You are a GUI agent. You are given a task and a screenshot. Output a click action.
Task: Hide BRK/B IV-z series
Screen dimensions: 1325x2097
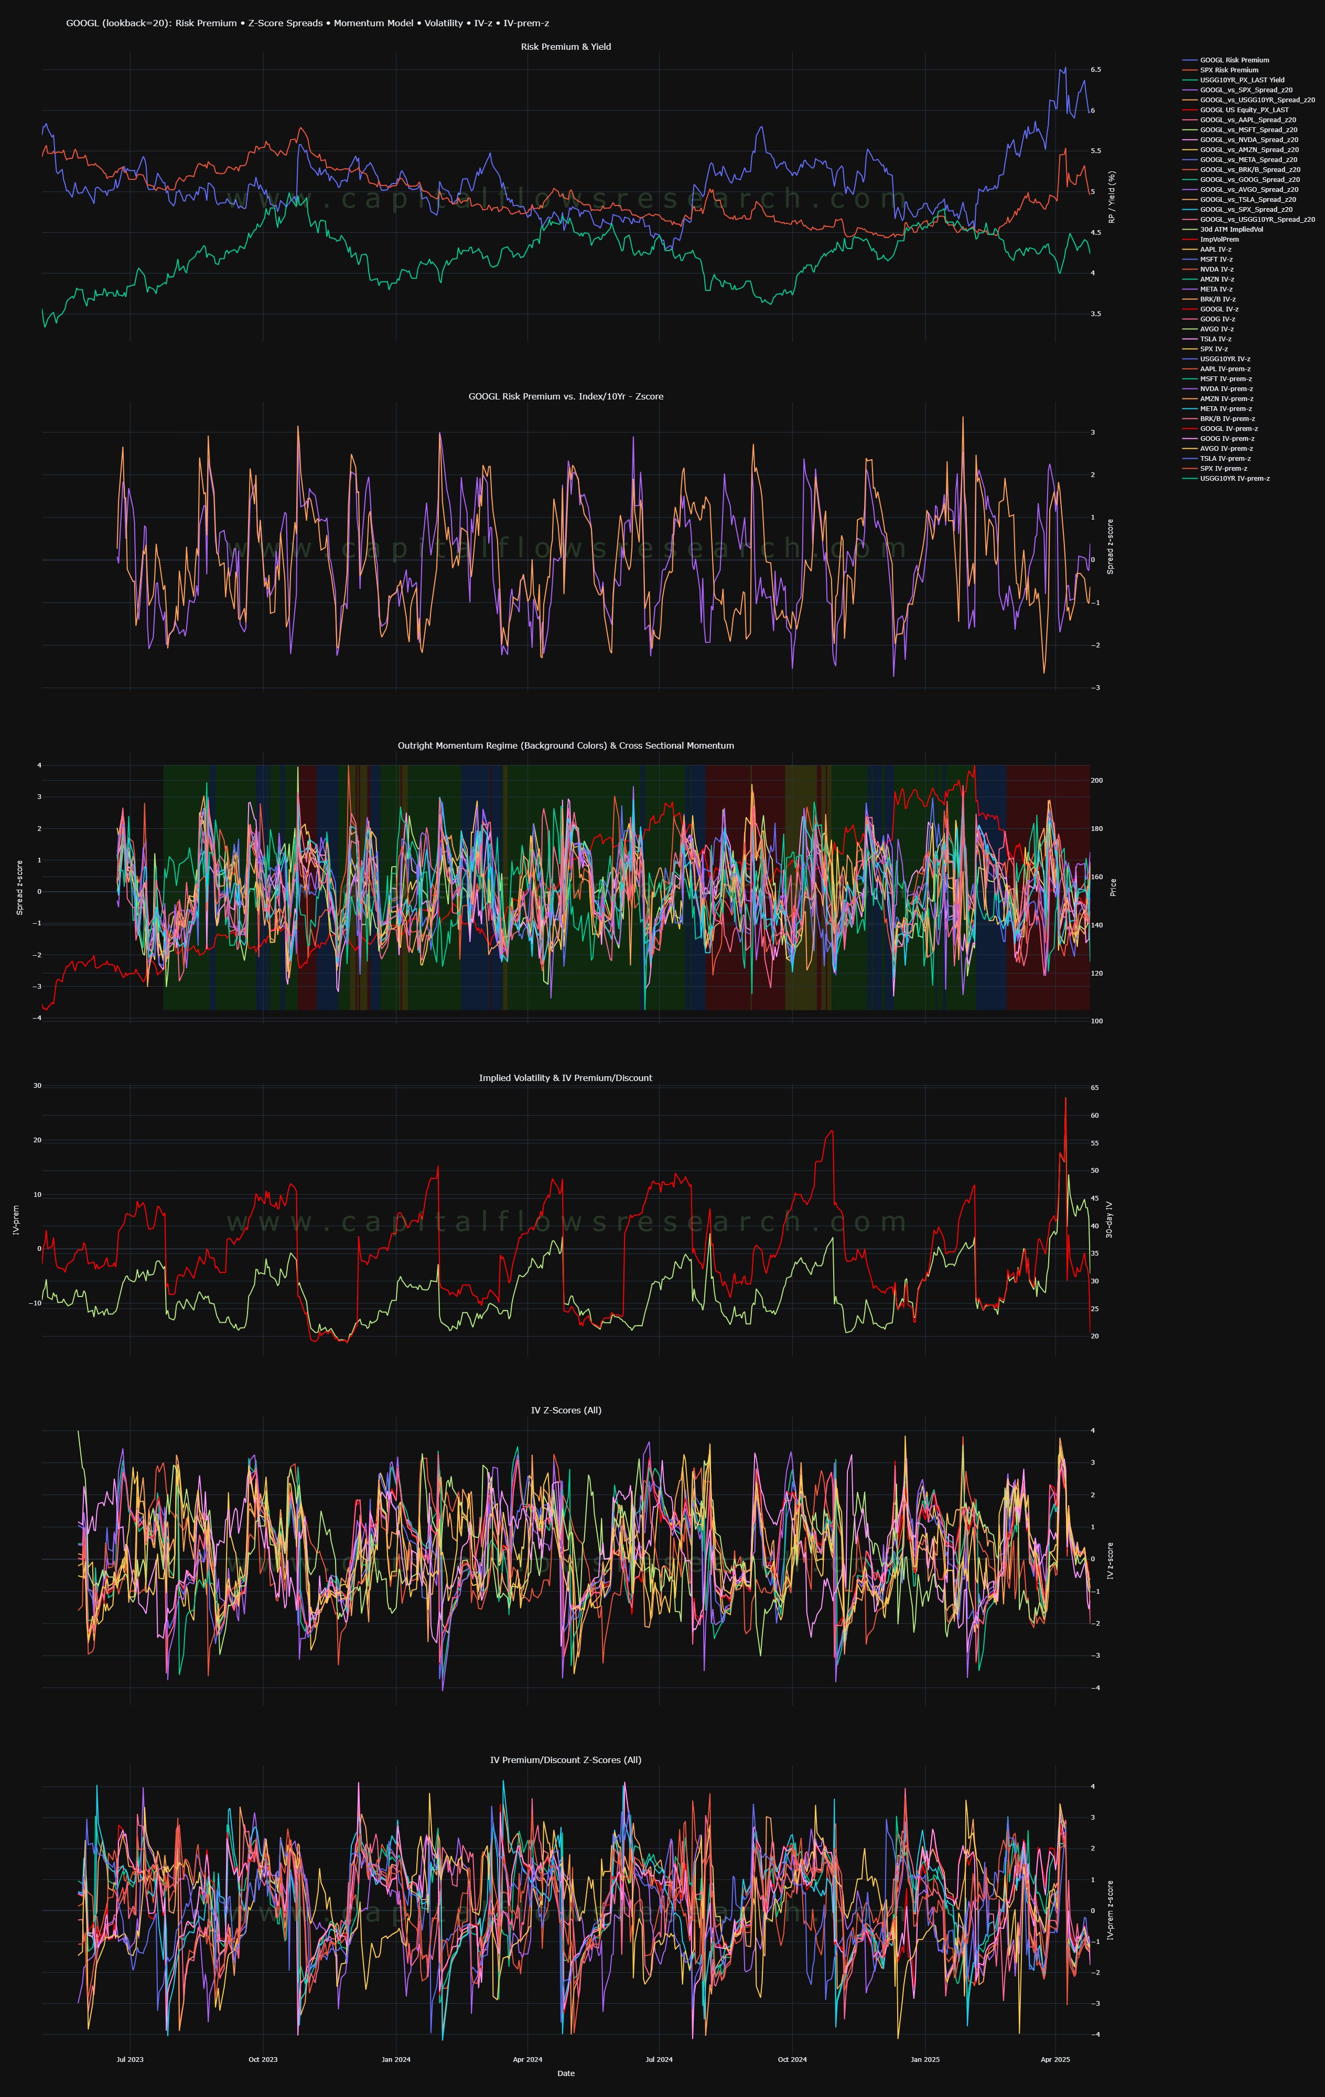(x=1209, y=299)
